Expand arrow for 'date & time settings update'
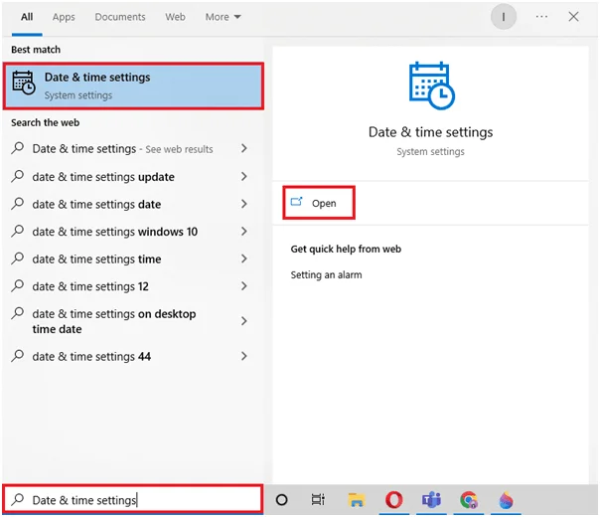 pos(244,177)
